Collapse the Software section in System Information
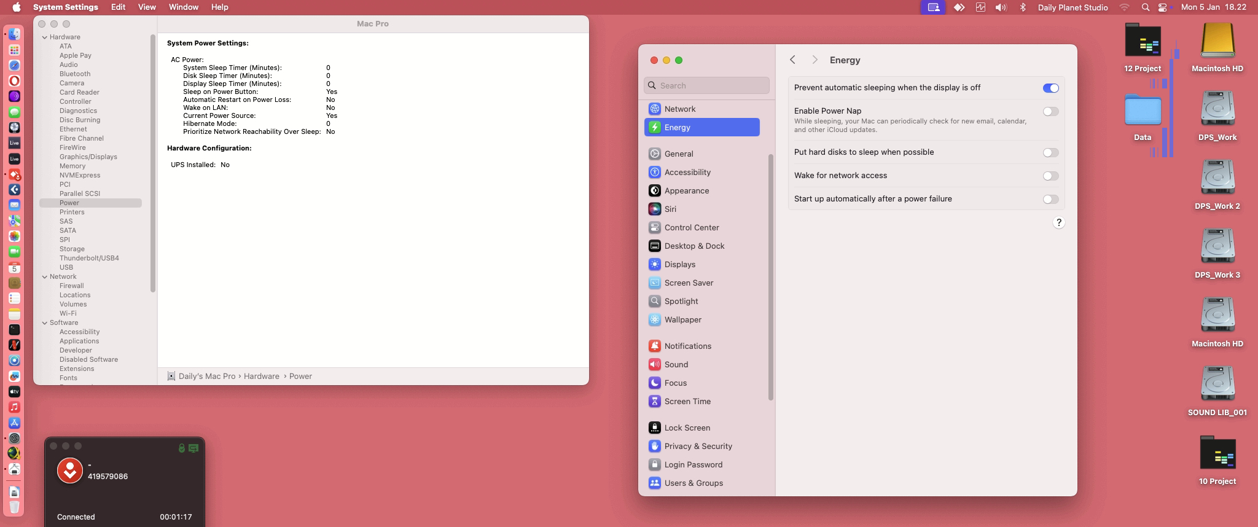The image size is (1258, 527). click(45, 322)
